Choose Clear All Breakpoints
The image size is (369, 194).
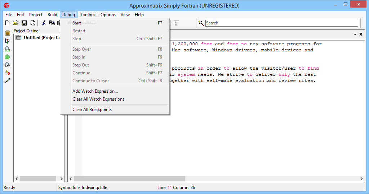point(115,110)
